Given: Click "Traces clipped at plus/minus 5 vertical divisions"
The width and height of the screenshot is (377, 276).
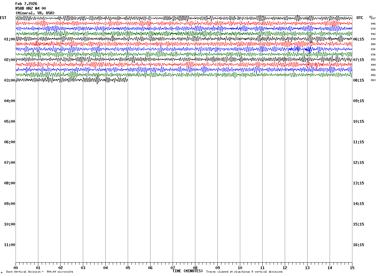Looking at the screenshot, I should coord(244,272).
